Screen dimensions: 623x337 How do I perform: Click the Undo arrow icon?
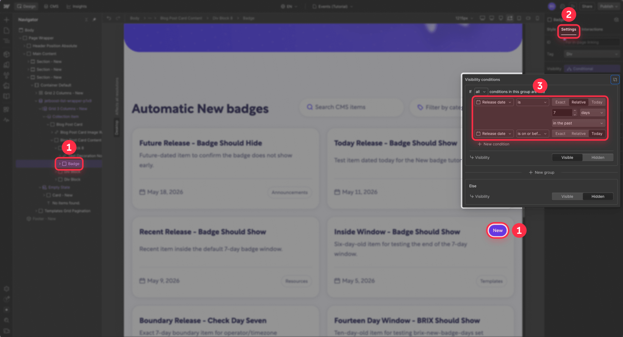coord(109,18)
